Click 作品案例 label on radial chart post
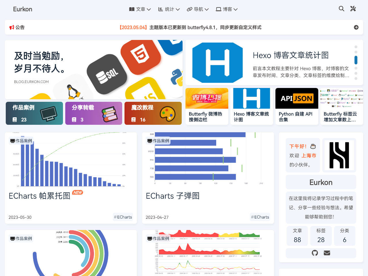The height and width of the screenshot is (276, 368). 21,238
